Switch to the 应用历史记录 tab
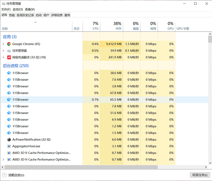Image resolution: width=212 pixels, height=181 pixels. [25, 15]
